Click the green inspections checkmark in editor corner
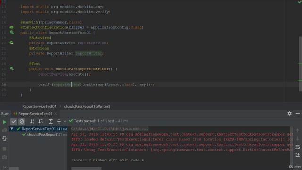The width and height of the screenshot is (302, 170). [300, 2]
